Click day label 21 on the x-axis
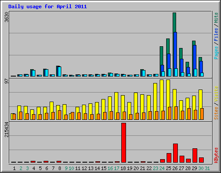This screenshot has width=221, height=173. pyautogui.click(x=142, y=168)
